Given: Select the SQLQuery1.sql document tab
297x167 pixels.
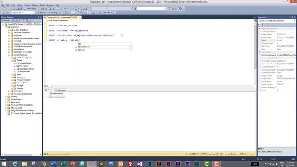Looking at the screenshot, I should [x=61, y=17].
